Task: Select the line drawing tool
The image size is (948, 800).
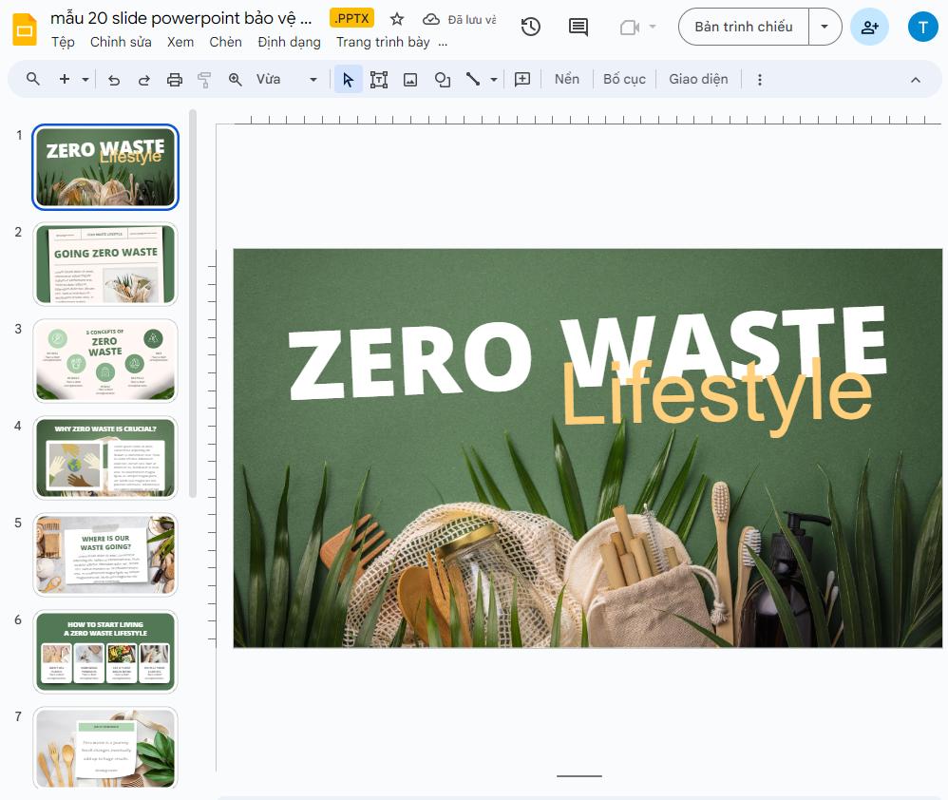Action: tap(474, 79)
